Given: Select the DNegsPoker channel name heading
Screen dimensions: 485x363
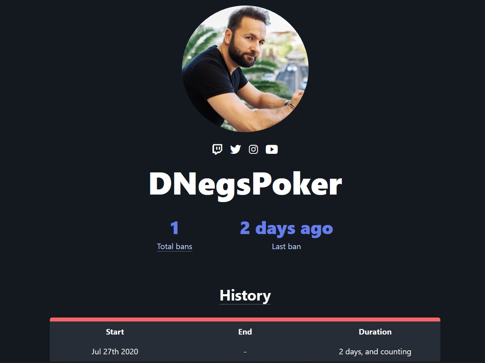Looking at the screenshot, I should (x=245, y=184).
